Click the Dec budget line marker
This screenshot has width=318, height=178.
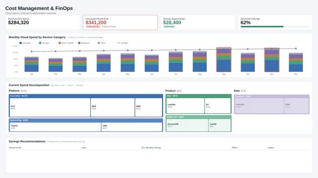(296, 48)
